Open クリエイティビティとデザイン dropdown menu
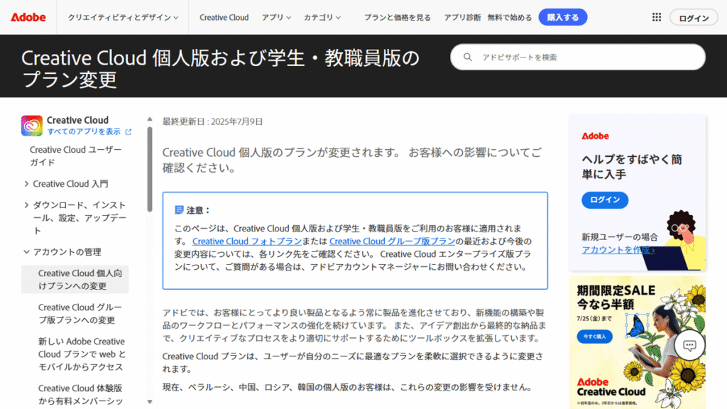 (x=123, y=17)
